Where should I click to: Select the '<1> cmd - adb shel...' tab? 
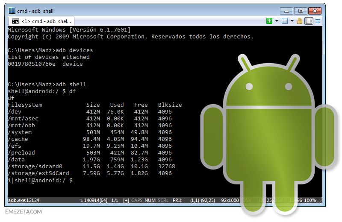41,21
